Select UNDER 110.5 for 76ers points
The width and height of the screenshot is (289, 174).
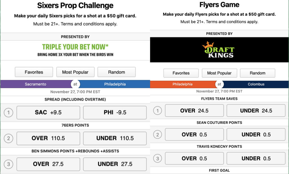tap(115, 138)
